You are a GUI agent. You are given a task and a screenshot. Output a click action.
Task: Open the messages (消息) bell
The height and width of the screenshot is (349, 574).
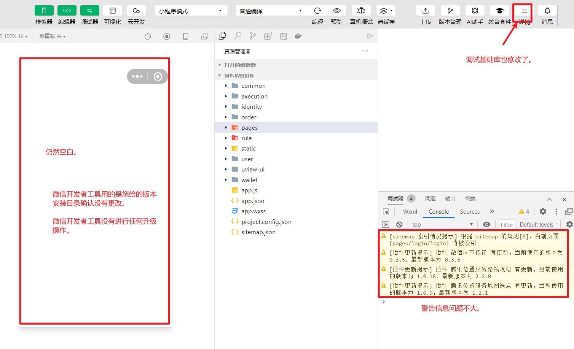(x=547, y=11)
